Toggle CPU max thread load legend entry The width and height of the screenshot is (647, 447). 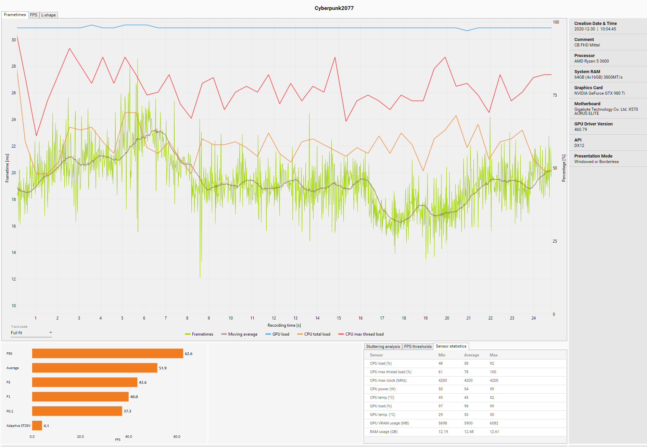tap(361, 334)
